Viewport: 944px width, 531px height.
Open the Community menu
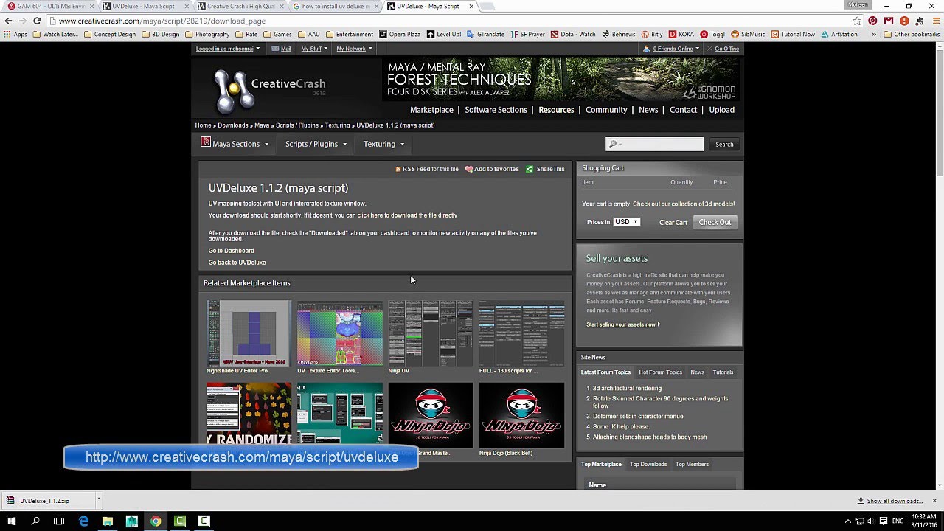606,110
